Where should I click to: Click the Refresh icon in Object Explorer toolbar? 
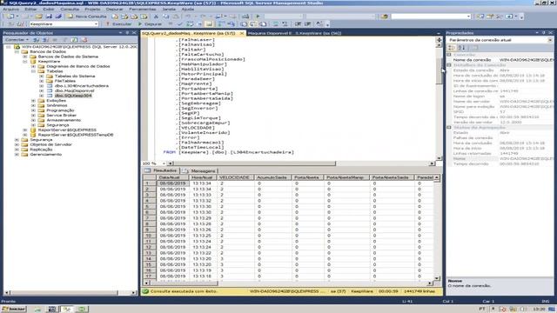click(74, 40)
